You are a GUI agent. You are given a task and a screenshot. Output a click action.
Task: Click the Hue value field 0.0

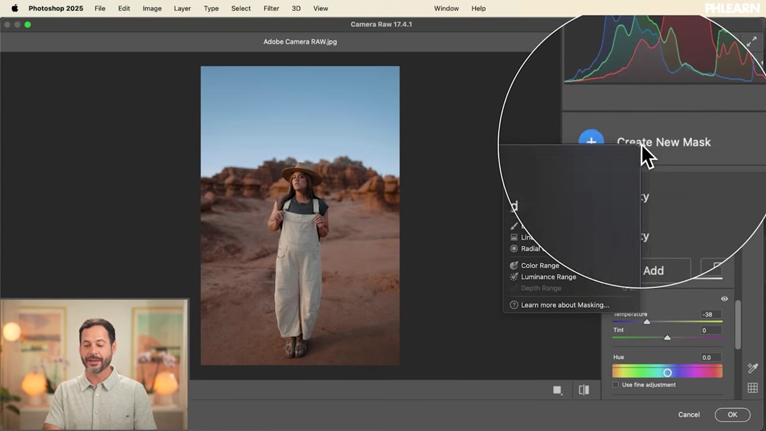(x=711, y=357)
